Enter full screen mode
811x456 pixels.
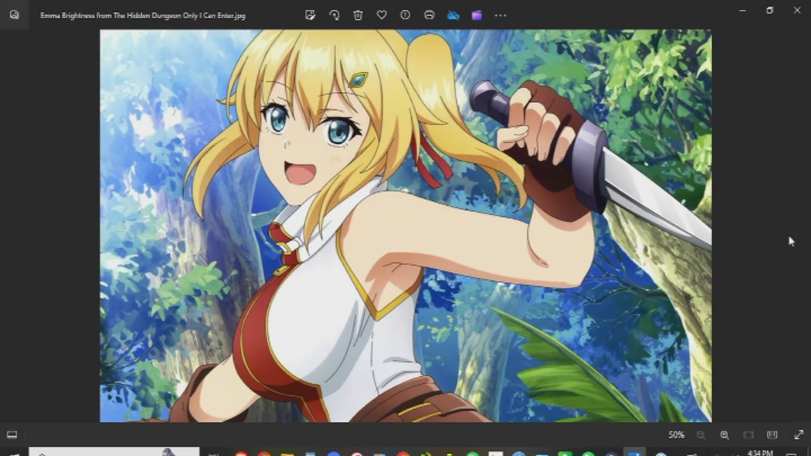tap(798, 435)
